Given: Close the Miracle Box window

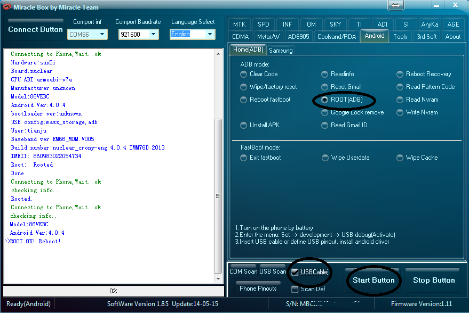Looking at the screenshot, I should click(x=455, y=5).
